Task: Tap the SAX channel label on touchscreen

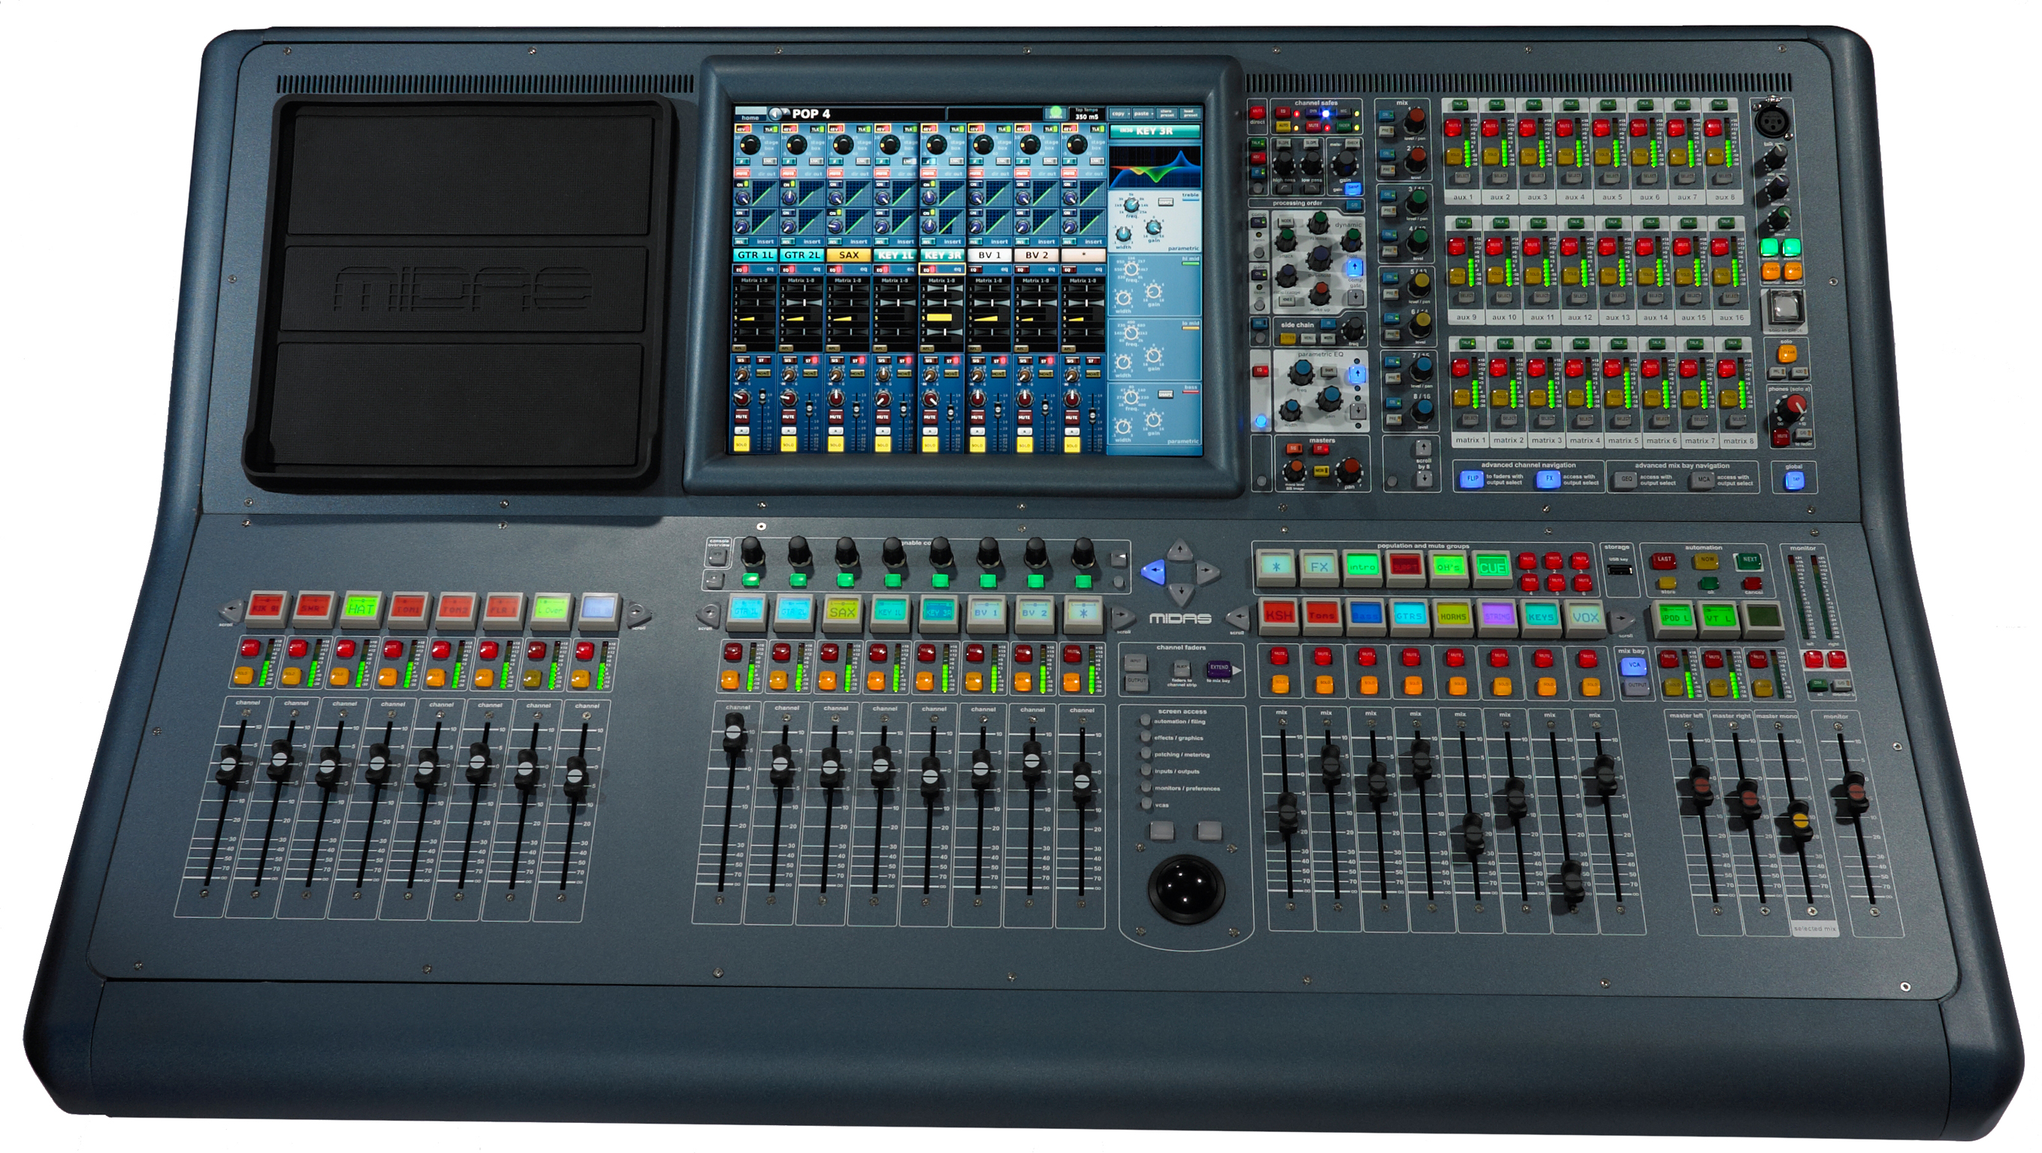Action: click(x=848, y=255)
